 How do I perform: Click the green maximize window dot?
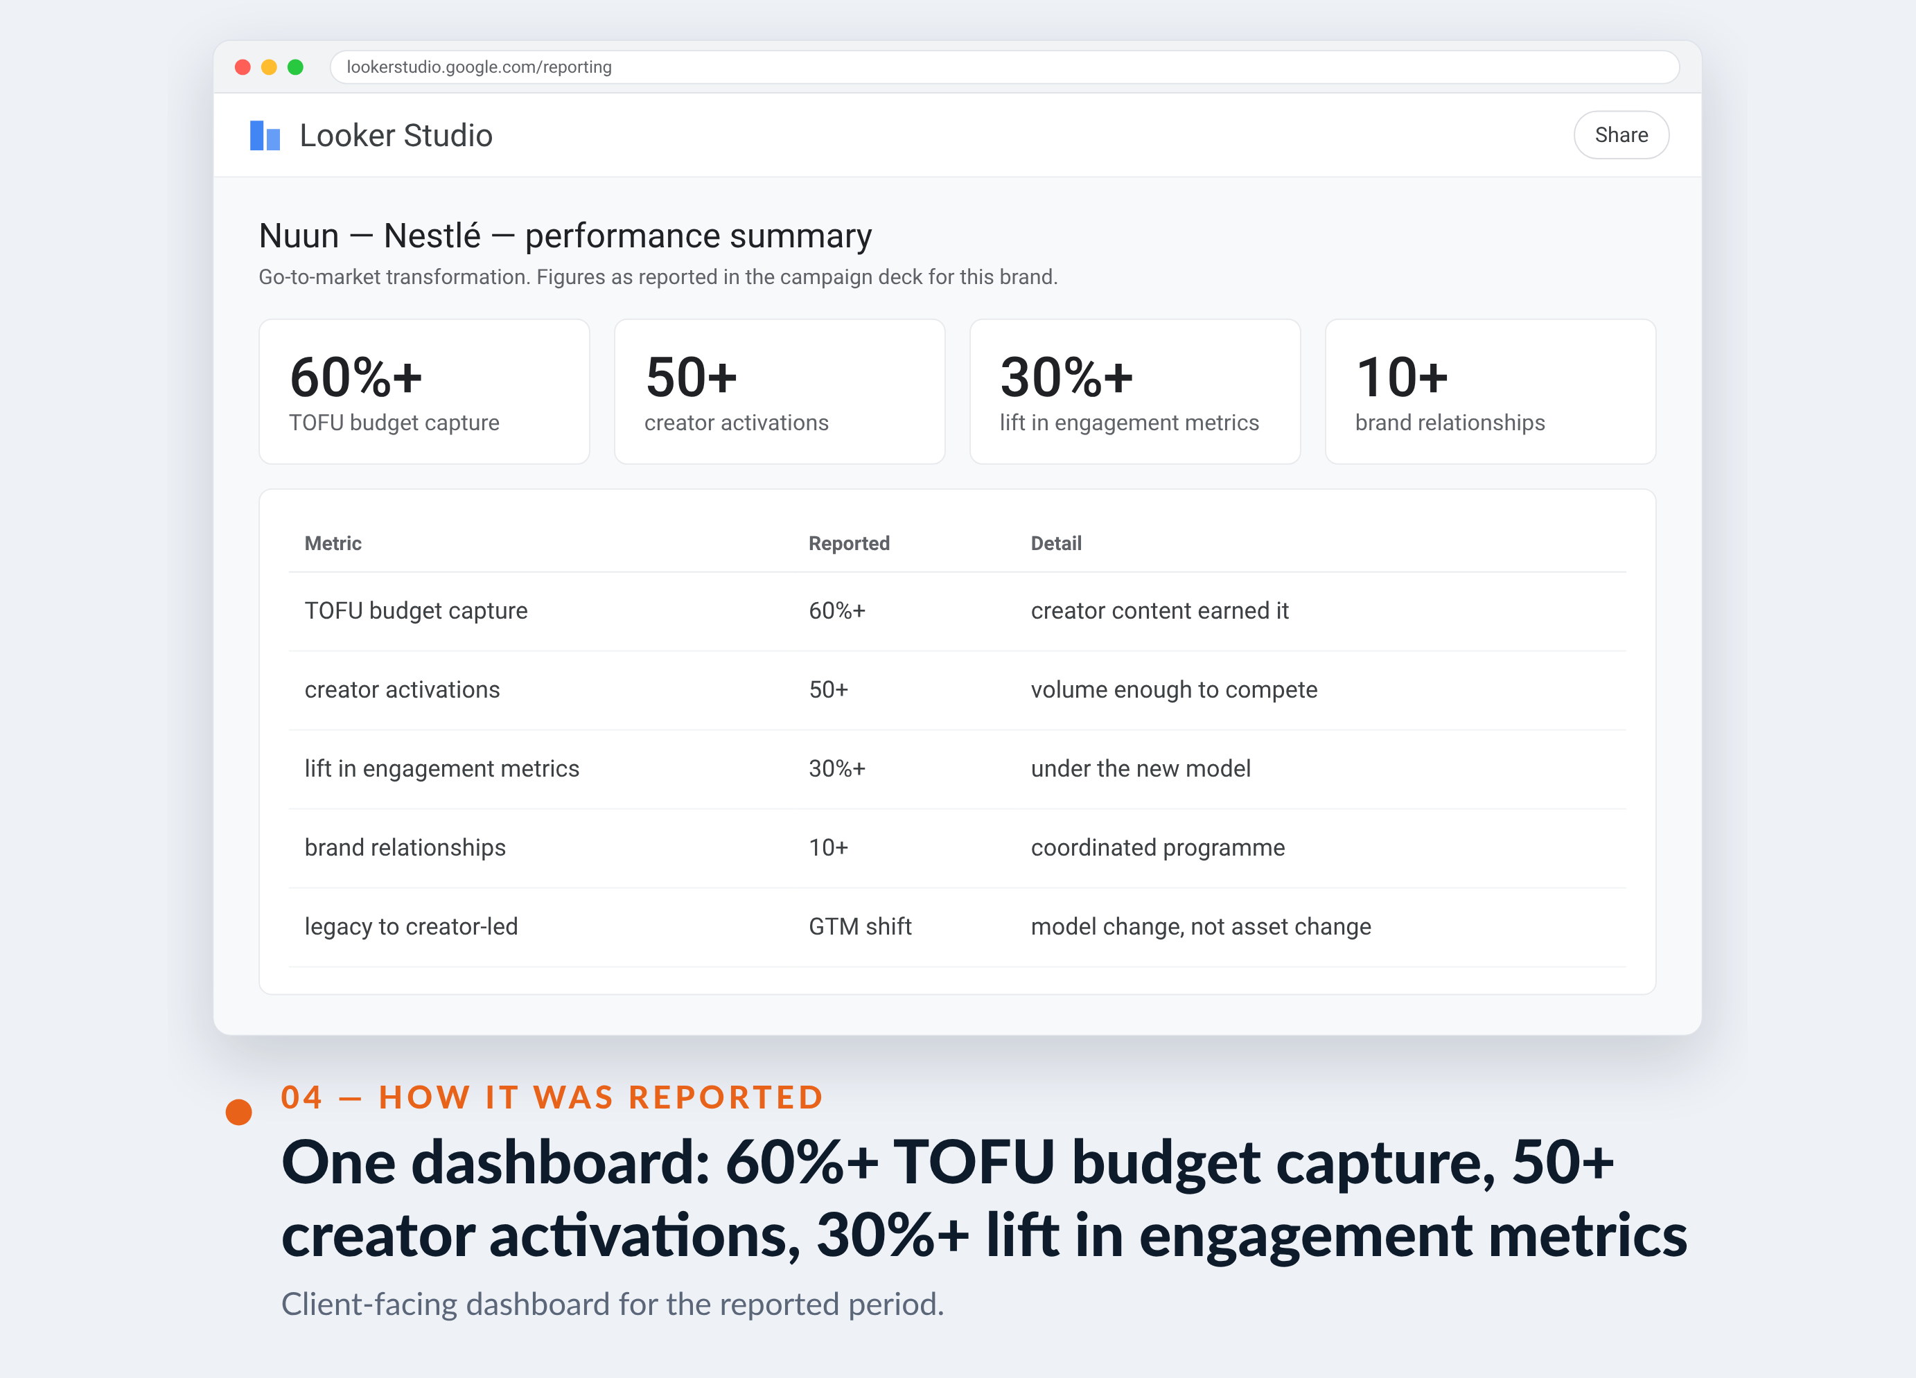(295, 67)
